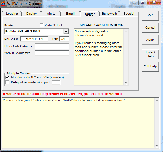This screenshot has height=152, width=163.
Task: Click the SPECIAL CONSIDERATIONS heading
Action: tap(101, 25)
